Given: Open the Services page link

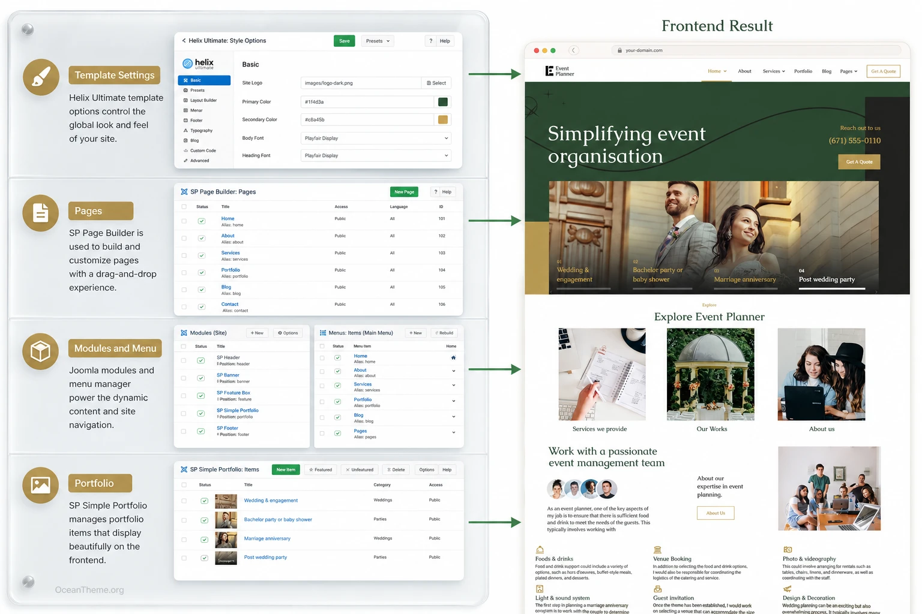Looking at the screenshot, I should tap(230, 253).
